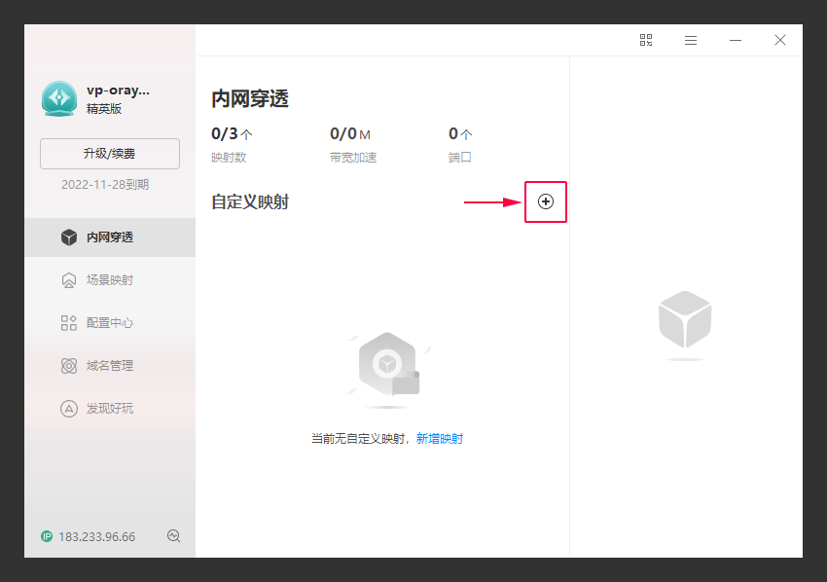827x582 pixels.
Task: Open network diagnostics icon beside IP address
Action: click(x=174, y=536)
